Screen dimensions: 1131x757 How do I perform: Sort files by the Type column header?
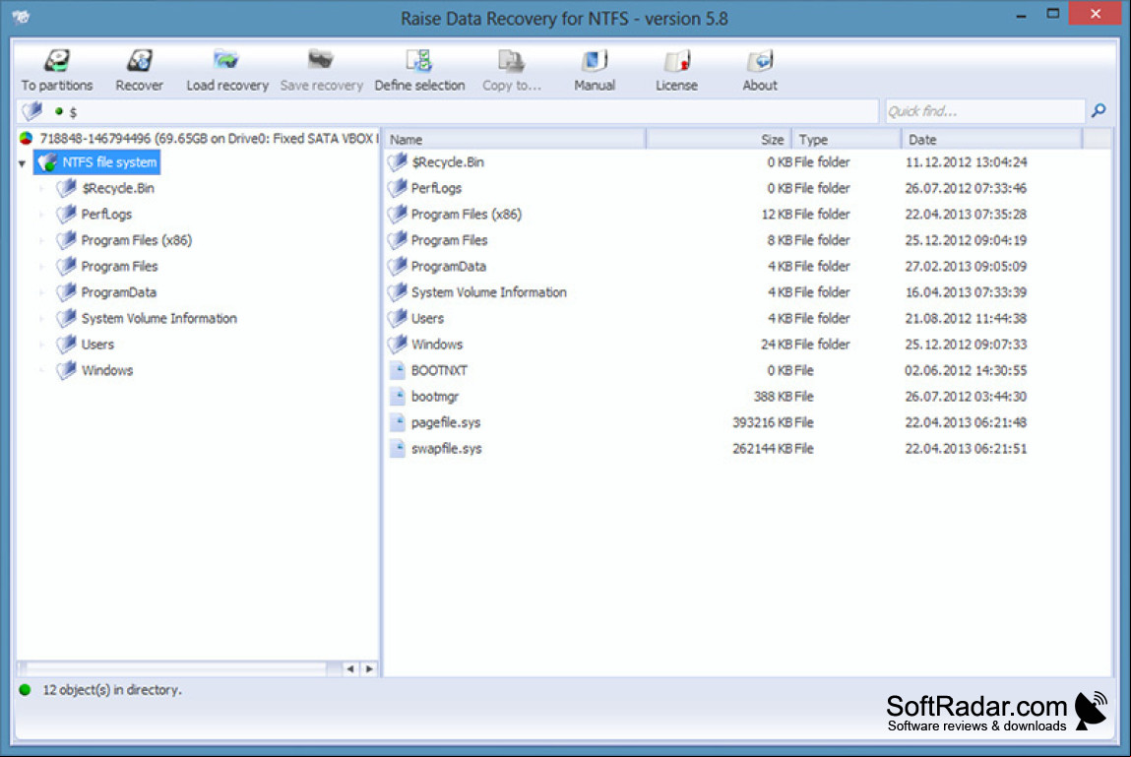click(x=847, y=139)
